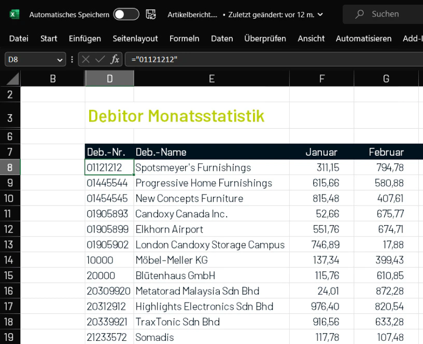Screen dimensions: 423x344
Task: Select Highlights Electronics Sdn Bhd cell
Action: pyautogui.click(x=212, y=306)
